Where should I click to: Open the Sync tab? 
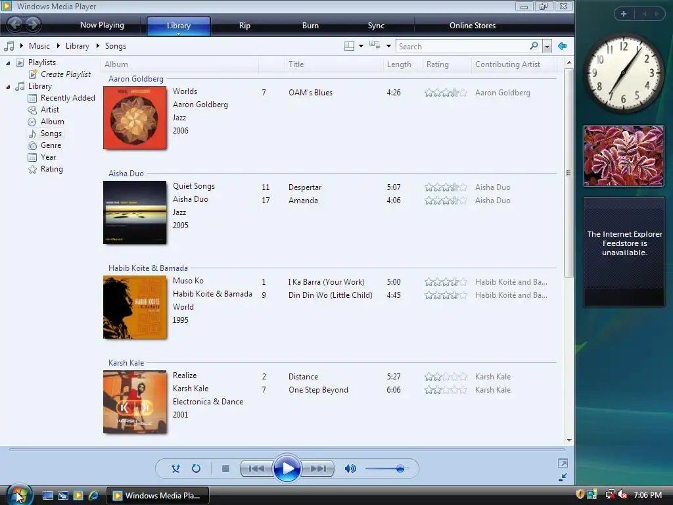point(376,26)
